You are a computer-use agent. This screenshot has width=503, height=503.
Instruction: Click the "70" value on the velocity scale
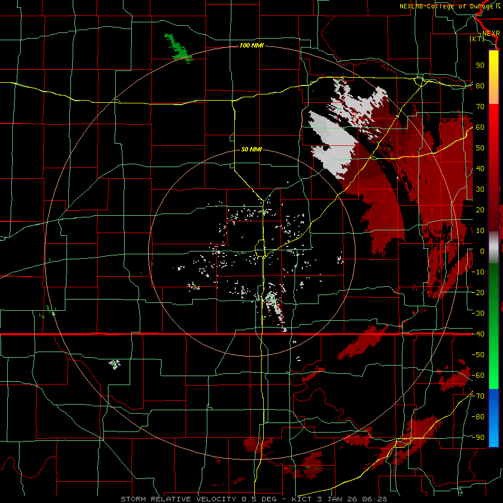pos(480,107)
